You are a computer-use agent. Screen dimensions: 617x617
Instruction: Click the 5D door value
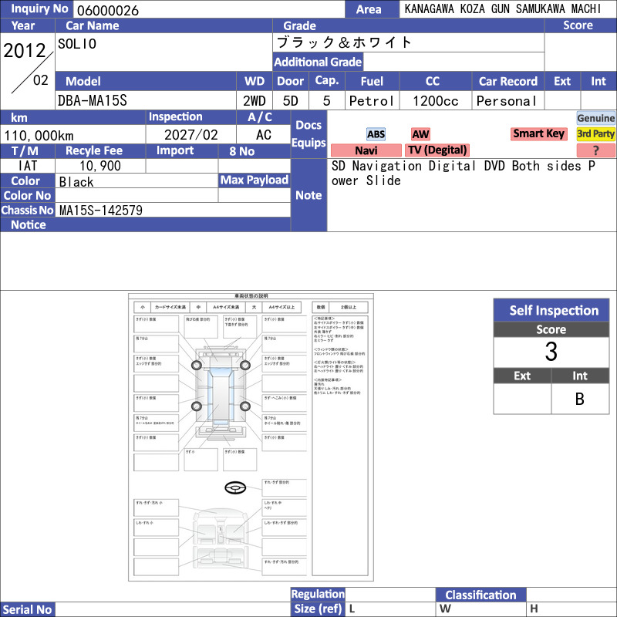point(291,101)
